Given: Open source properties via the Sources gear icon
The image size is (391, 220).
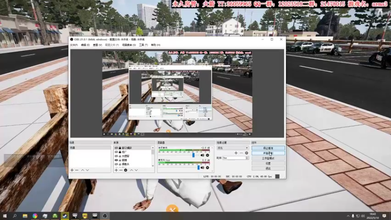Looking at the screenshot, I should tap(126, 170).
